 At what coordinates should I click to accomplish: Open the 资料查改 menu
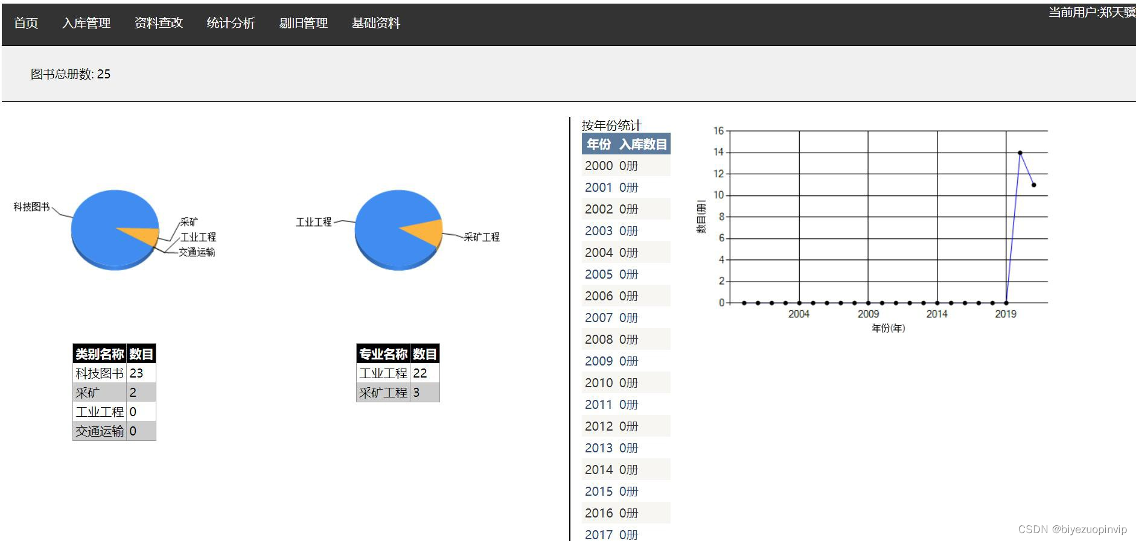coord(159,23)
